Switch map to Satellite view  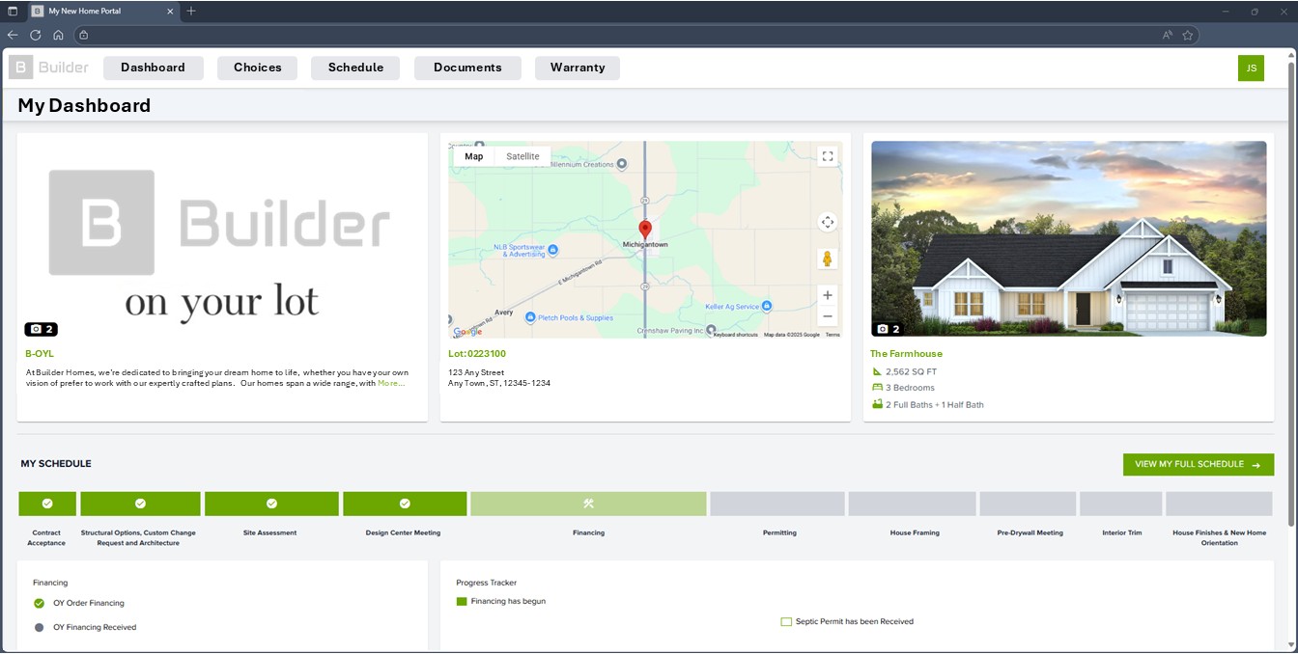[522, 156]
